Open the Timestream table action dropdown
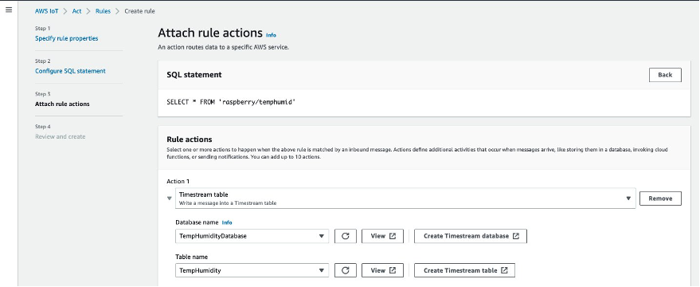The image size is (700, 287). tap(405, 198)
